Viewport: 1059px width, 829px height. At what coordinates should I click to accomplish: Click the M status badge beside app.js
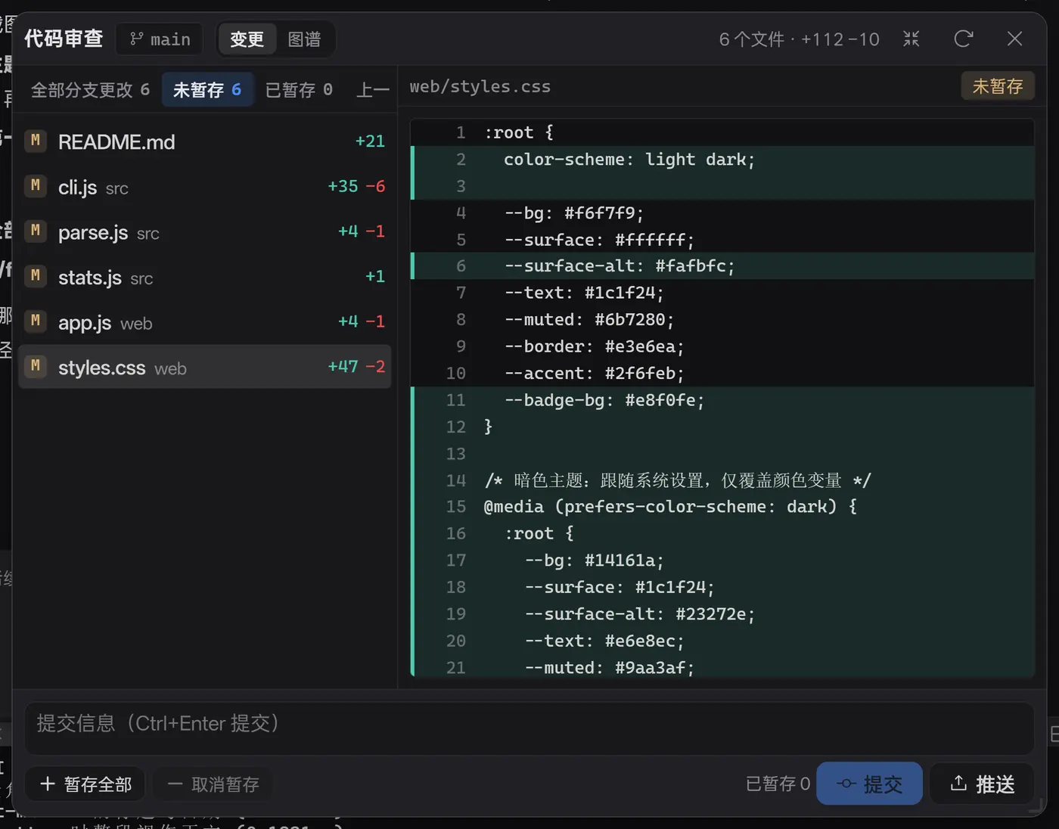click(x=36, y=321)
